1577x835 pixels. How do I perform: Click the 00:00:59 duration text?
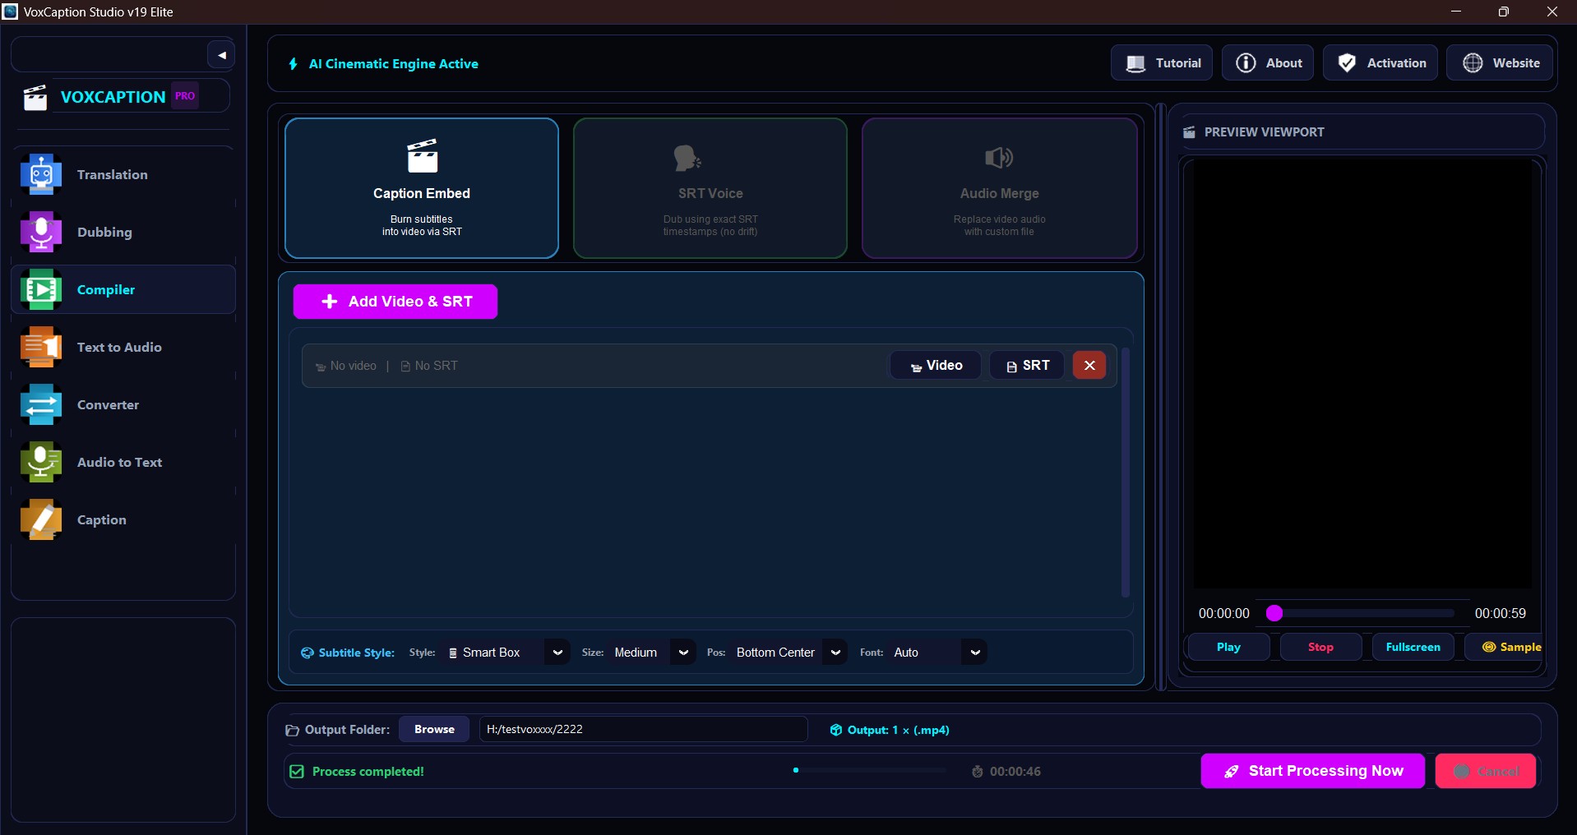[1500, 614]
